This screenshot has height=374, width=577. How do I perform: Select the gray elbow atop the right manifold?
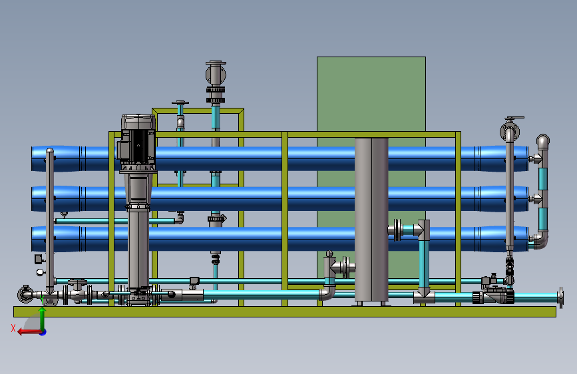tap(543, 142)
